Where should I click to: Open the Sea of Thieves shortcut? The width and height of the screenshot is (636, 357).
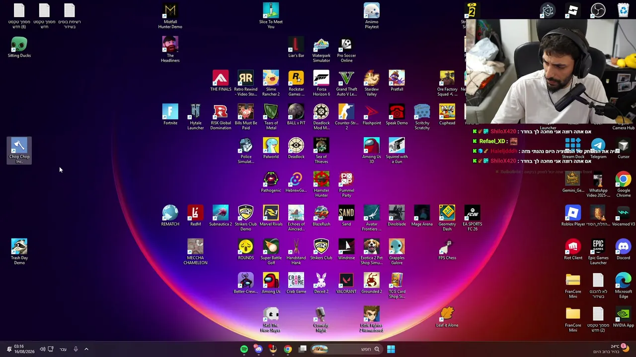(321, 151)
